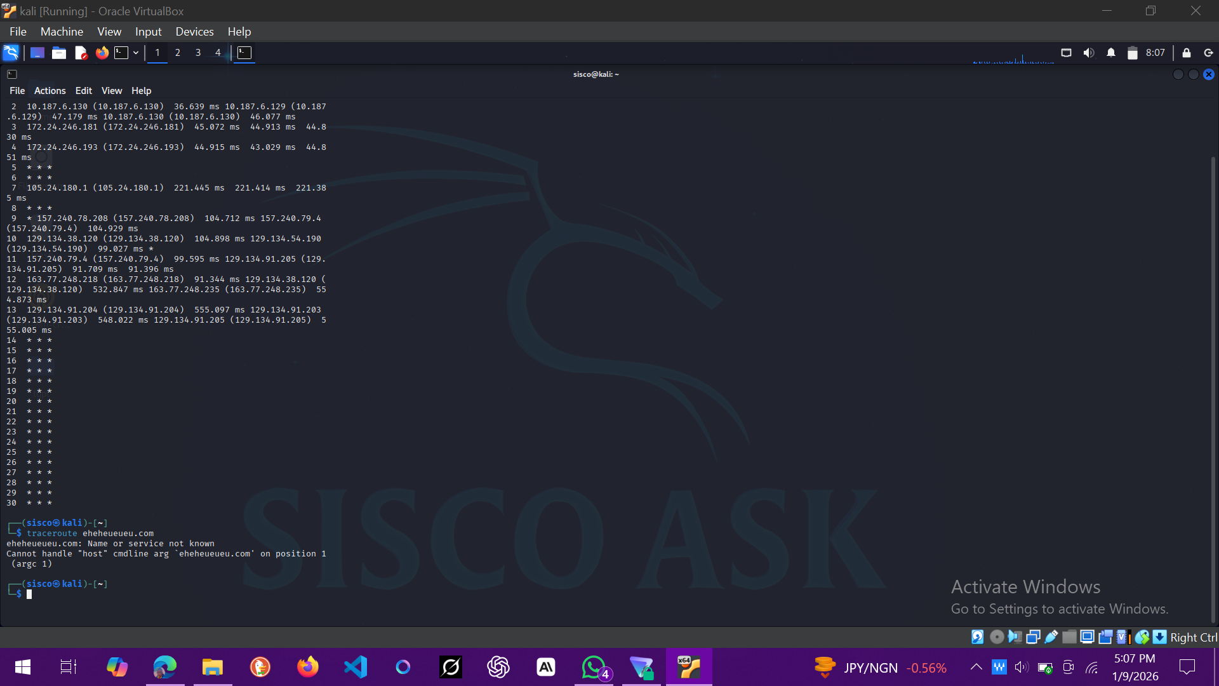Open the terminal File menu

pyautogui.click(x=17, y=91)
